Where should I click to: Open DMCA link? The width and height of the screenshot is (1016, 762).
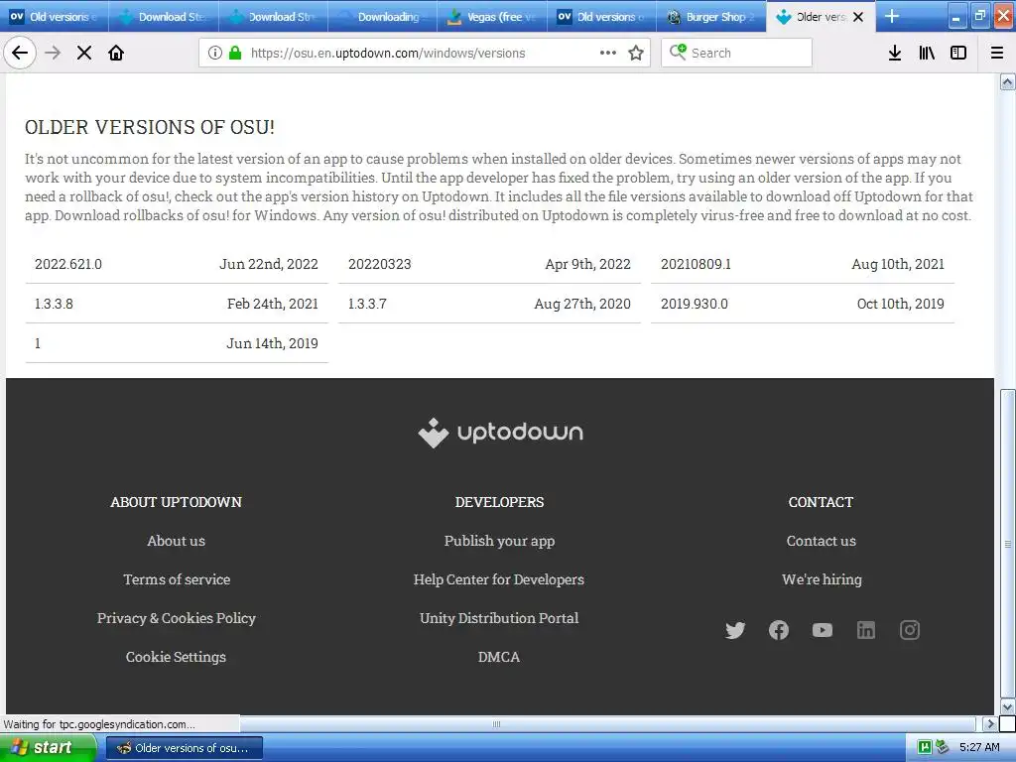pyautogui.click(x=499, y=657)
